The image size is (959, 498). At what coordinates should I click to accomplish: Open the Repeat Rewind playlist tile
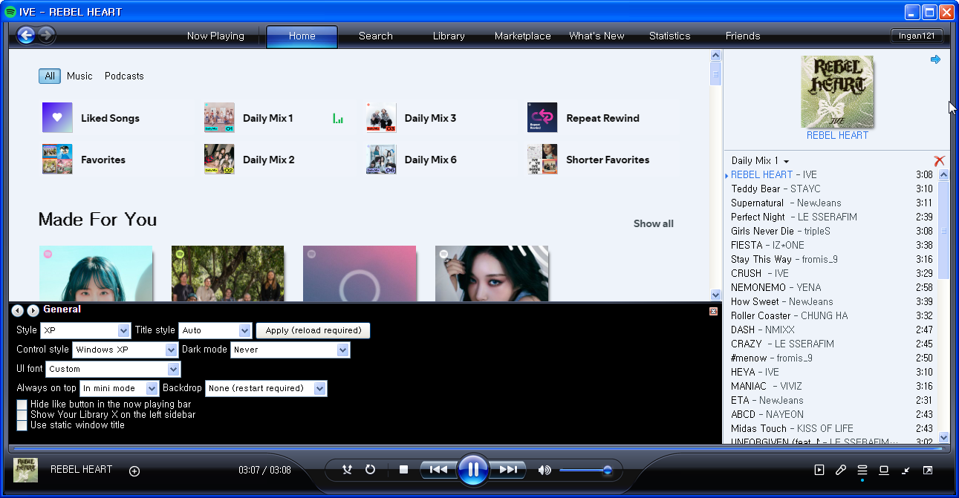[x=602, y=118]
